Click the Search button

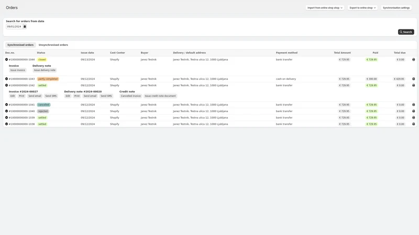coord(406,32)
